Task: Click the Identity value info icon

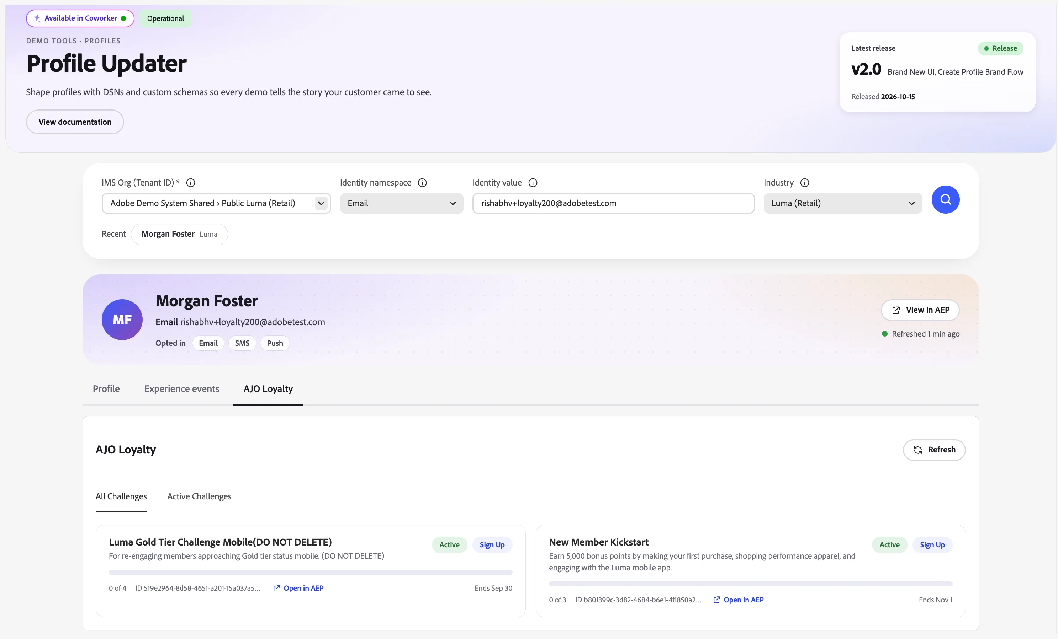Action: 533,183
